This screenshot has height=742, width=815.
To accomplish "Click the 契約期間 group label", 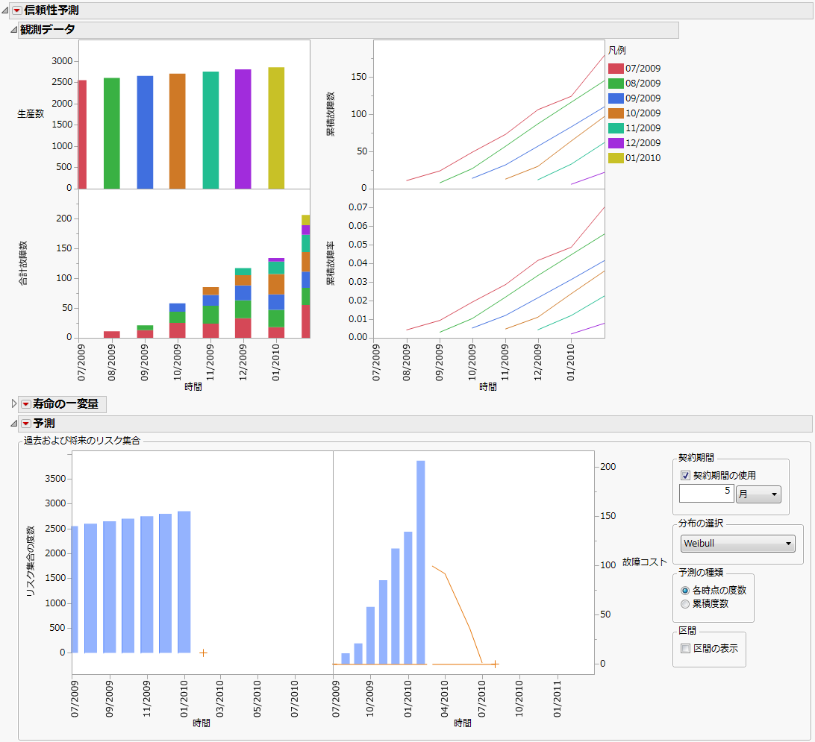I will [x=696, y=457].
